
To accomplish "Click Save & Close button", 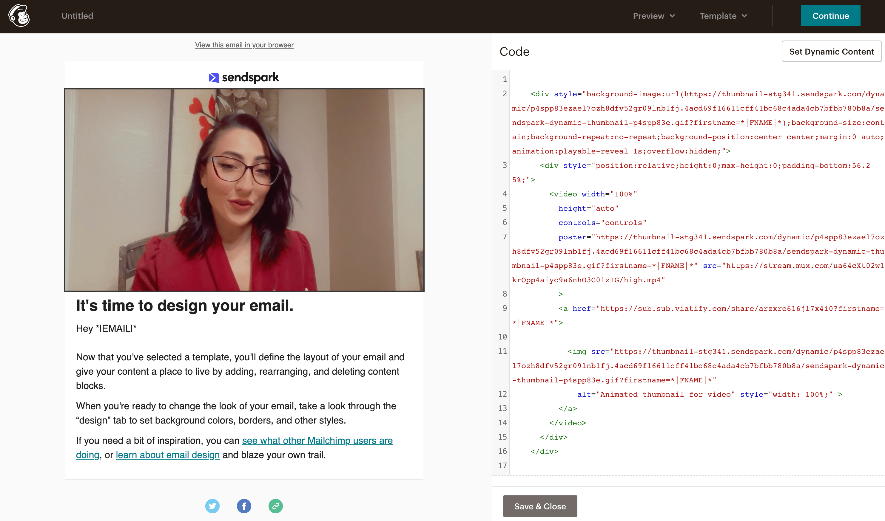I will coord(540,506).
